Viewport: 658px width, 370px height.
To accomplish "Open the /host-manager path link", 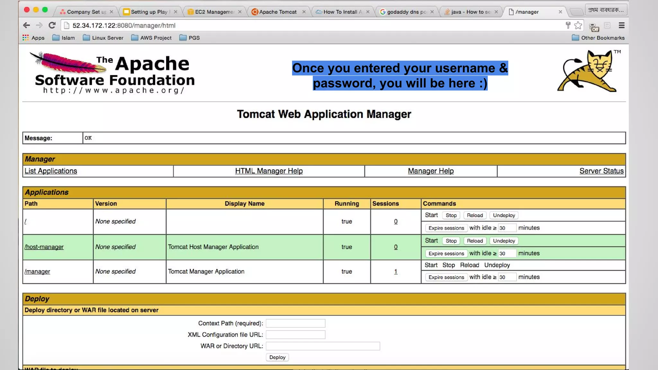I will tap(44, 247).
